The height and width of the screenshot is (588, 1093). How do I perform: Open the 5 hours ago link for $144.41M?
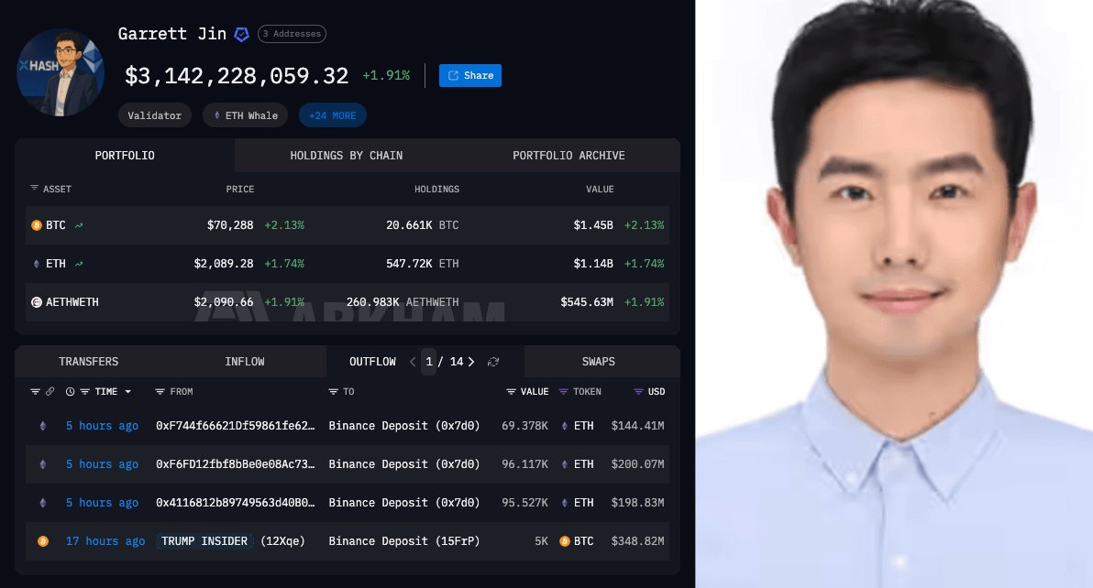102,426
